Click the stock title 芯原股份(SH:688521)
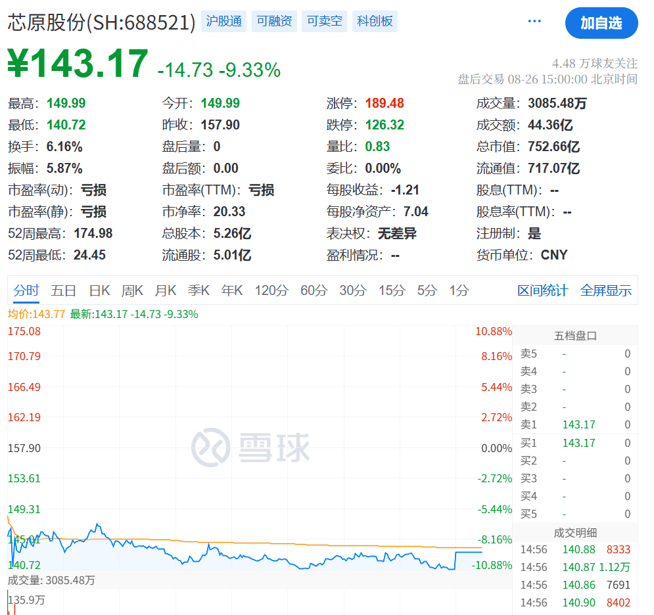 101,22
